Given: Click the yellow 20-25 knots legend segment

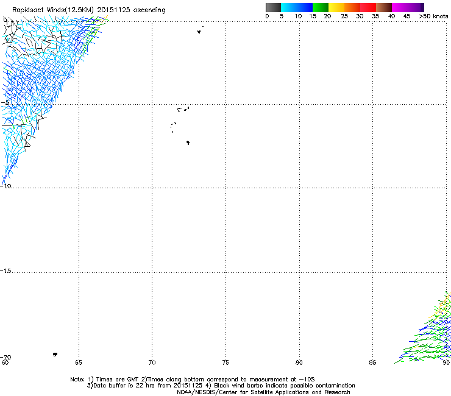Looking at the screenshot, I should pos(336,7).
